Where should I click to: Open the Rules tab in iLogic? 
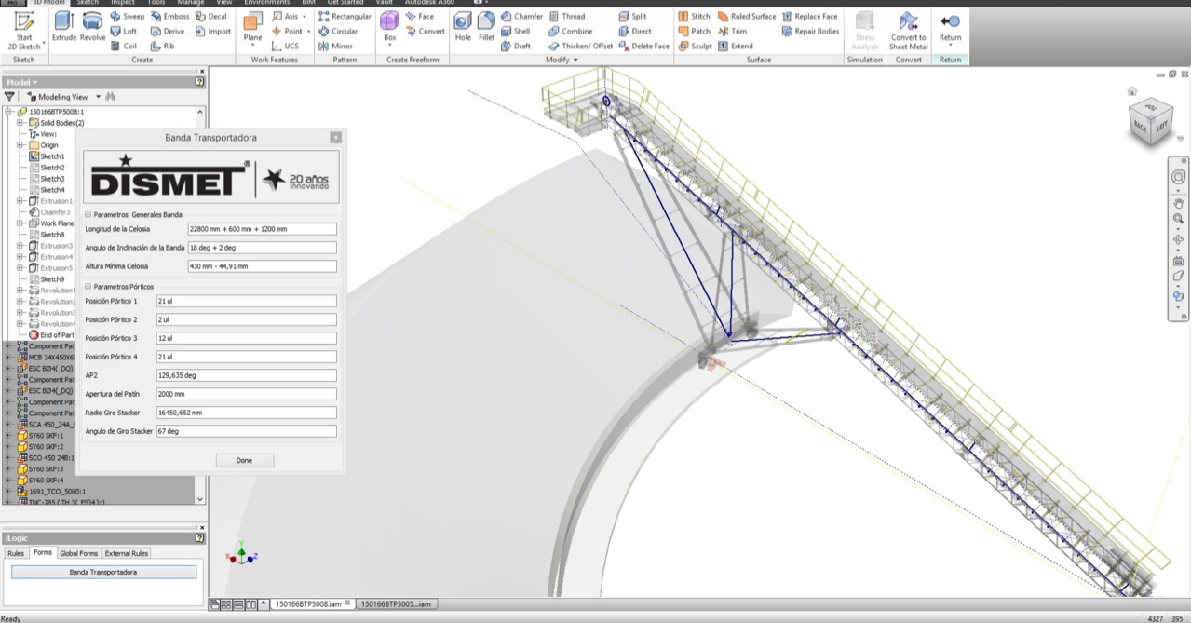click(x=16, y=553)
